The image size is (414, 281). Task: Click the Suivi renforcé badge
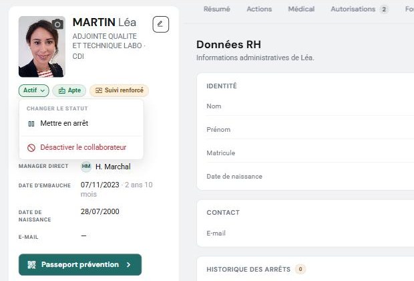point(119,90)
